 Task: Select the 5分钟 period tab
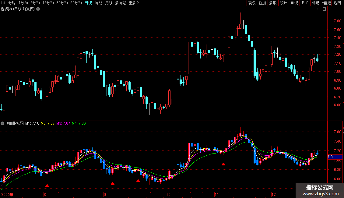pos(35,3)
